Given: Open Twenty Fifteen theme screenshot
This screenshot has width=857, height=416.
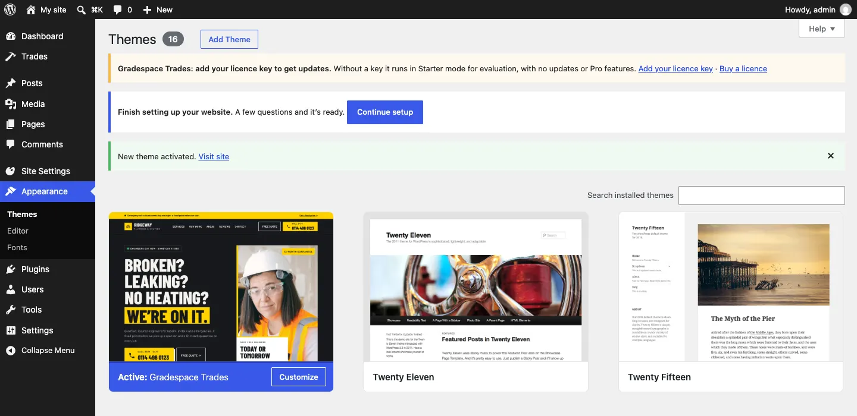Looking at the screenshot, I should [731, 287].
